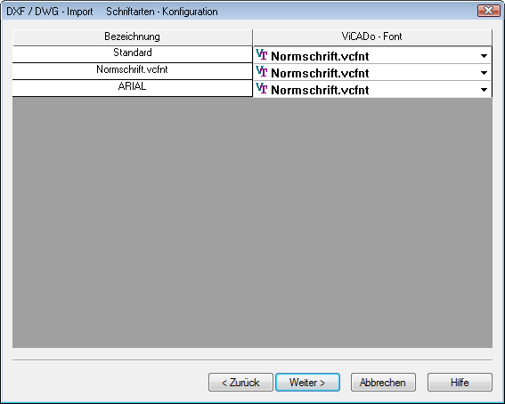505x404 pixels.
Task: Click the empty gray area below the table
Action: pyautogui.click(x=252, y=222)
